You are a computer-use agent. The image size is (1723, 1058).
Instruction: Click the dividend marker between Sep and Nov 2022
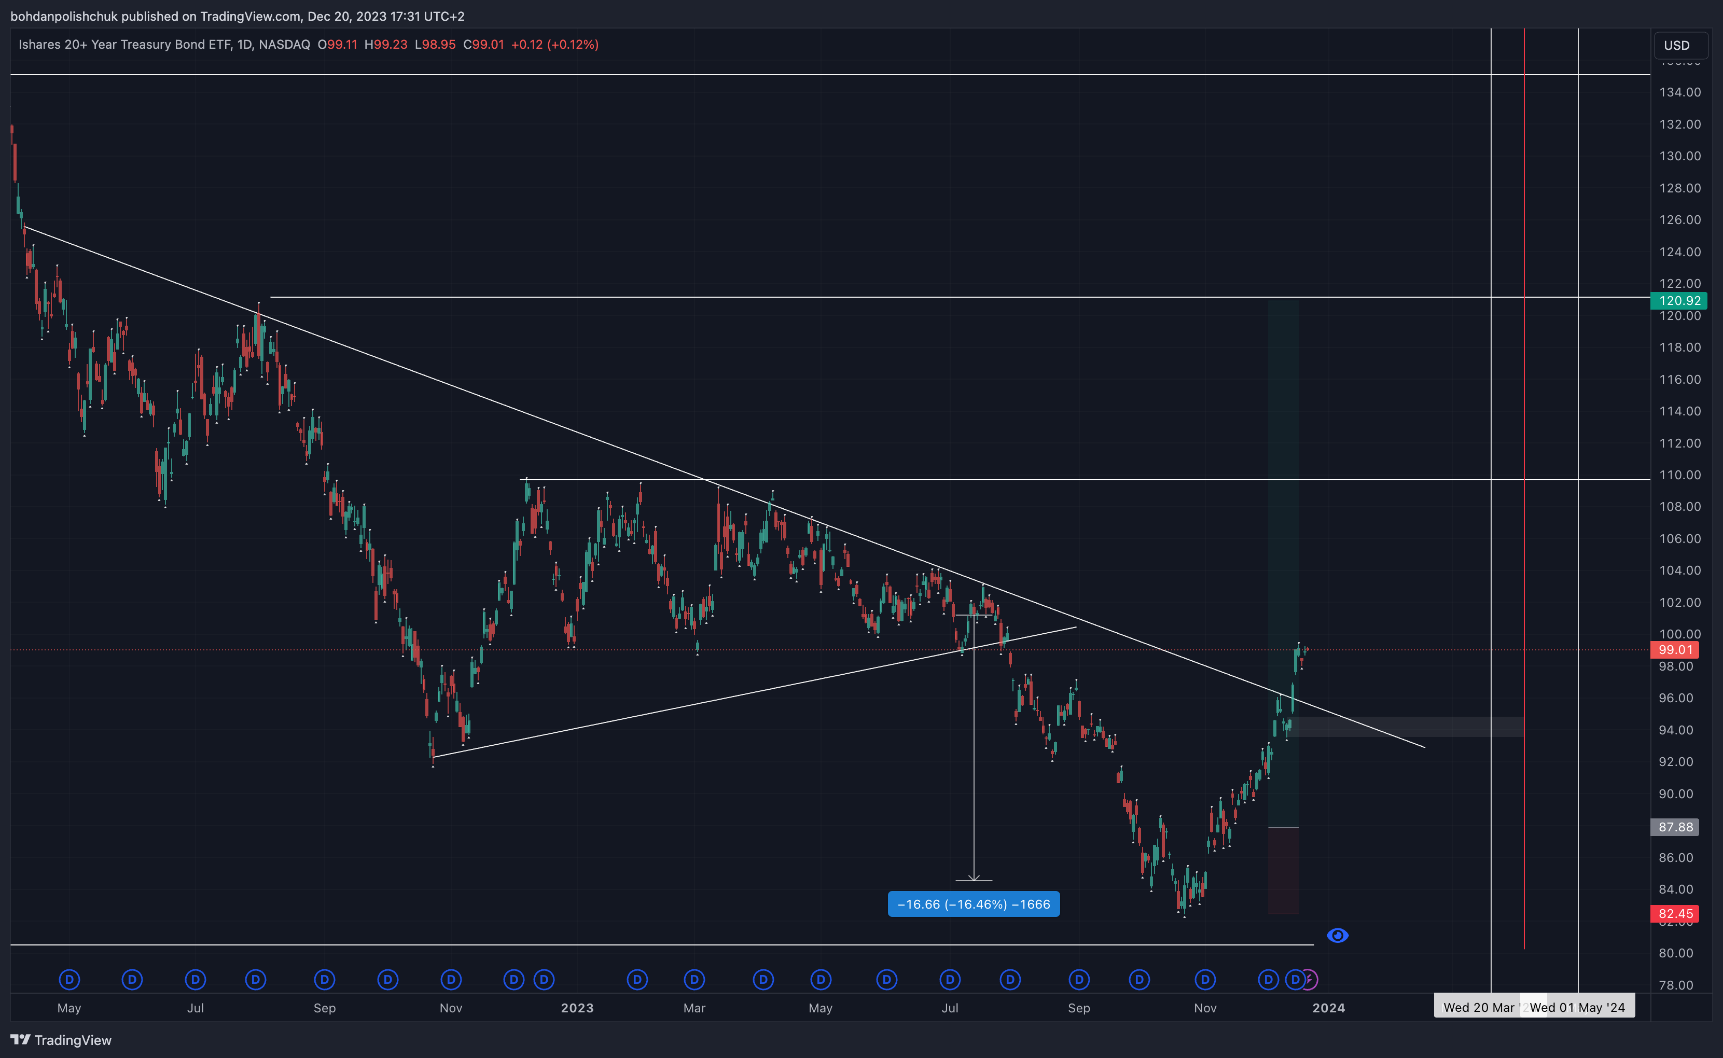pos(387,980)
